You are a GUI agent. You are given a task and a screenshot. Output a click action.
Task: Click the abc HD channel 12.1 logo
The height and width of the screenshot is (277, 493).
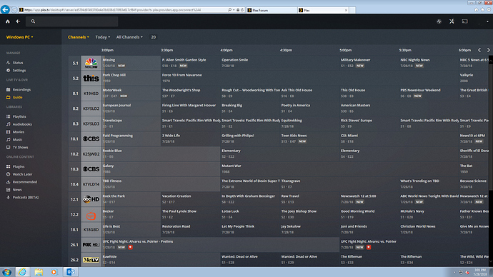[x=91, y=199]
